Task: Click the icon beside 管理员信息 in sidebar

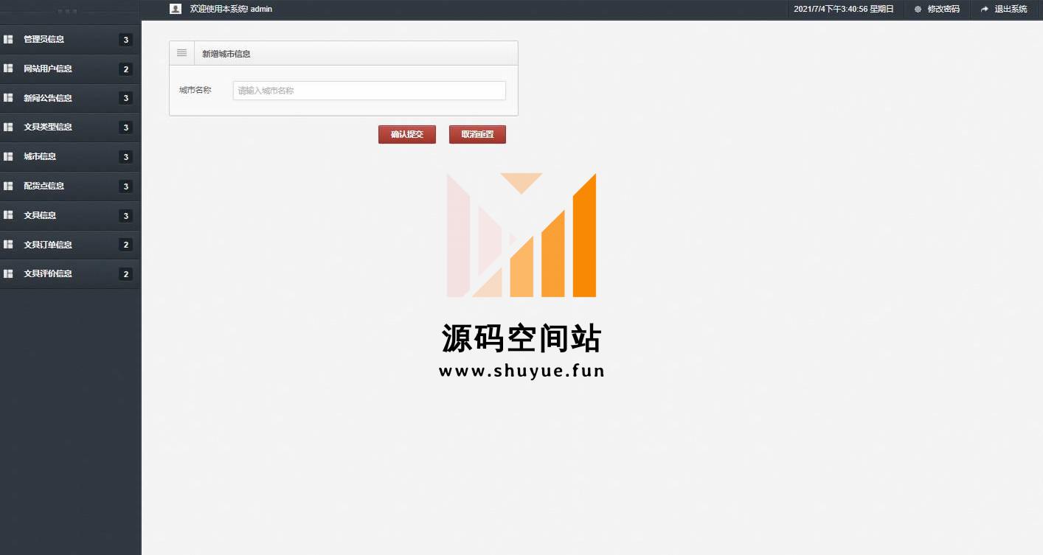Action: coord(8,39)
